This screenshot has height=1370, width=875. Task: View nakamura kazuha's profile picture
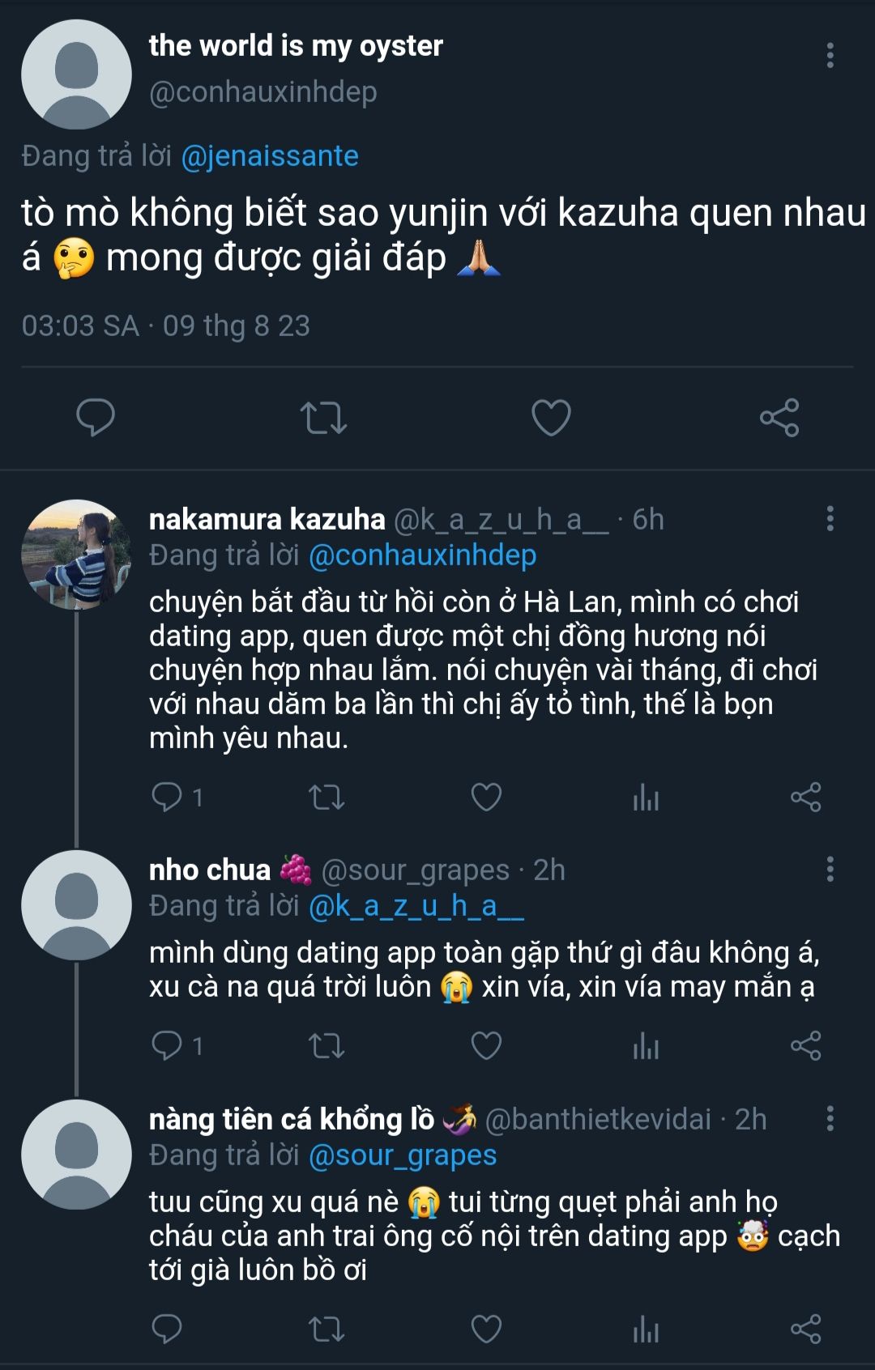pyautogui.click(x=76, y=555)
